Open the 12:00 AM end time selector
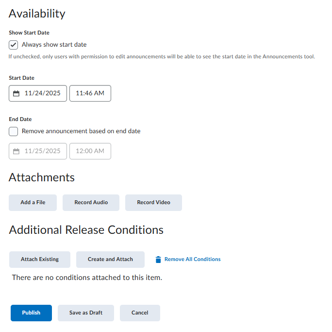The width and height of the screenshot is (332, 332). coord(90,151)
